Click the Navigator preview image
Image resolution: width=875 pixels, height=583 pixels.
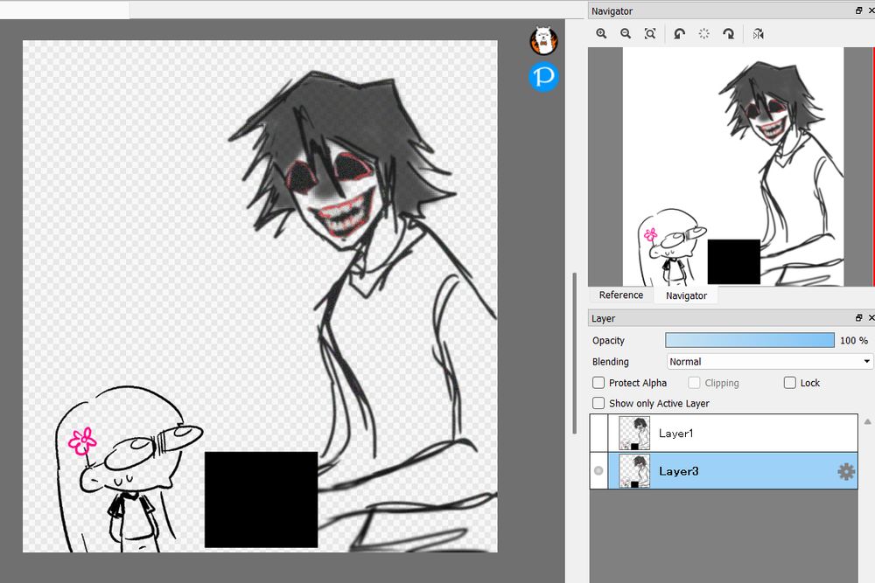click(x=733, y=167)
